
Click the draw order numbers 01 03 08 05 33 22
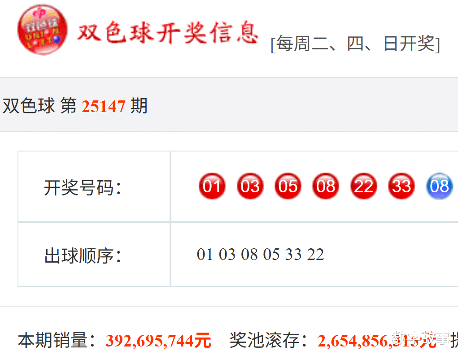pos(260,254)
